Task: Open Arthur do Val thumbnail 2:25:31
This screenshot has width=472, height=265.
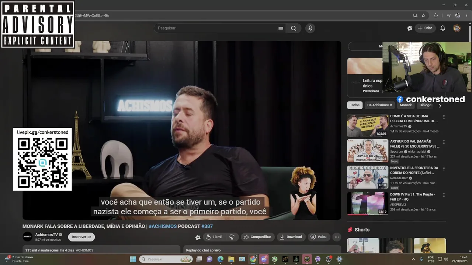Action: coord(368,151)
